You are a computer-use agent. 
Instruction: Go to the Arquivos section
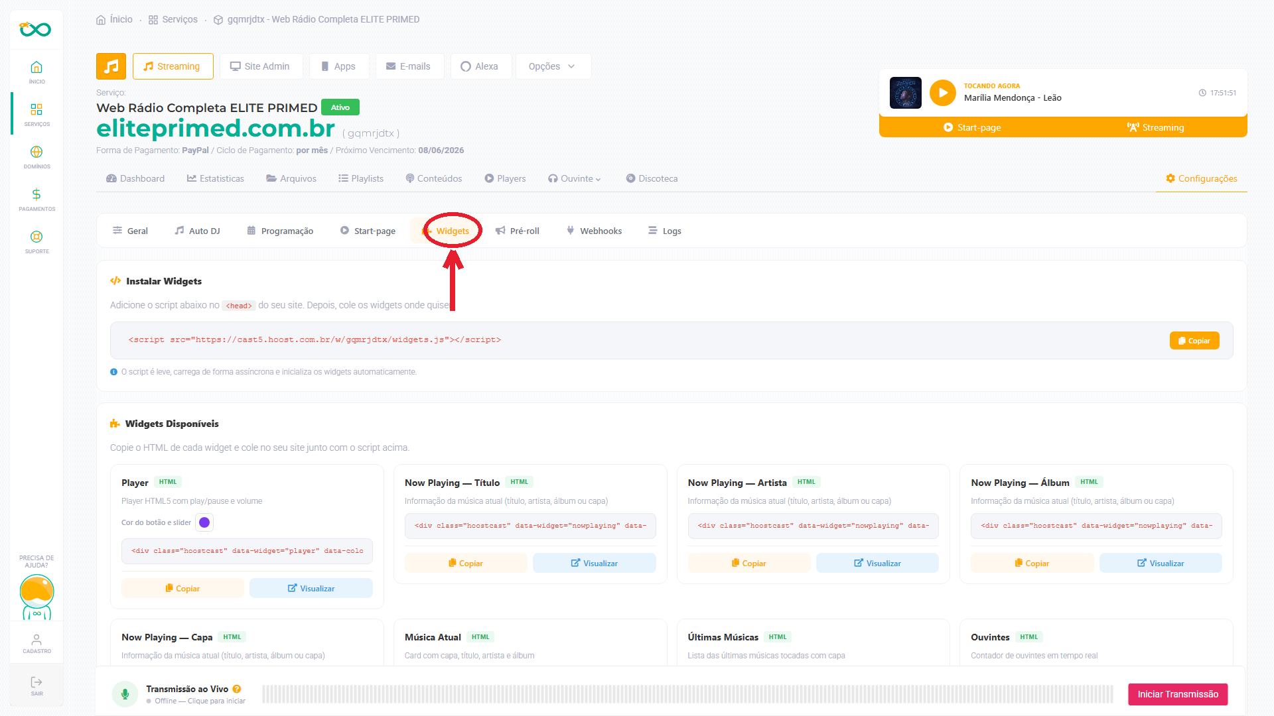coord(291,178)
